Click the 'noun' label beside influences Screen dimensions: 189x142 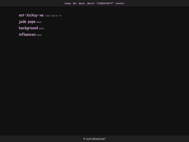[x=39, y=35]
